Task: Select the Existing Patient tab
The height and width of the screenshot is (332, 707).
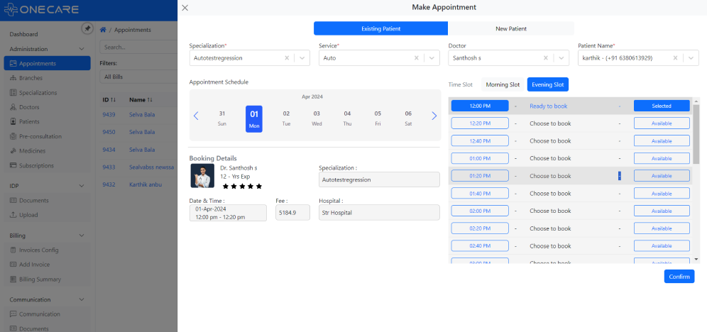Action: (380, 28)
